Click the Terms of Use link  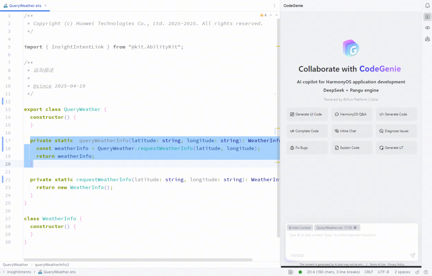377,264
